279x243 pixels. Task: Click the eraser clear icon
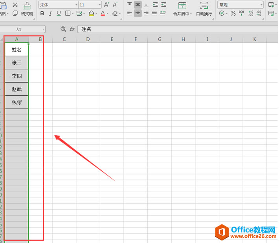coord(115,13)
